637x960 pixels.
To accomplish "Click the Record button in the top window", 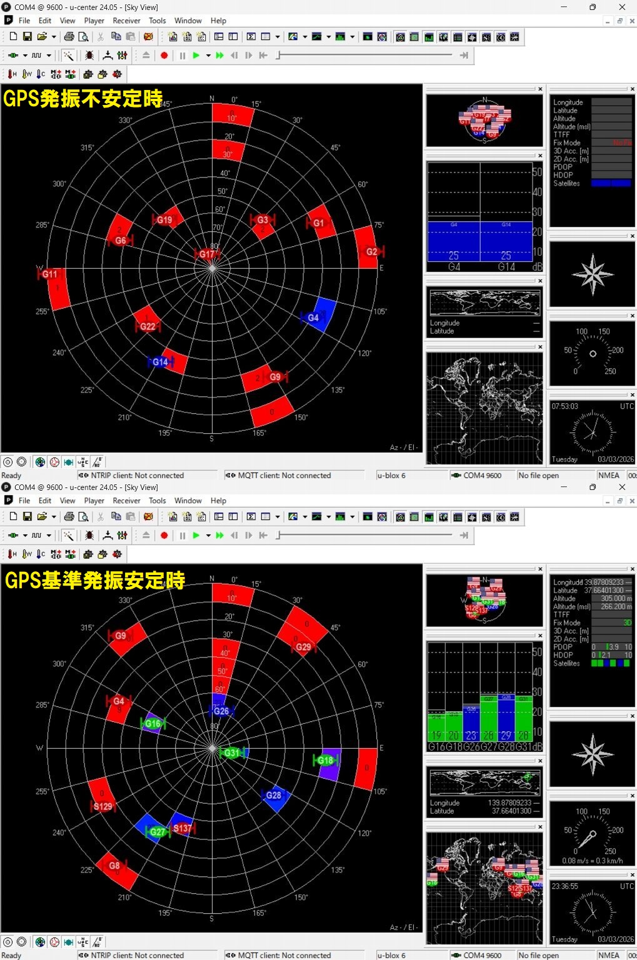I will click(x=164, y=56).
